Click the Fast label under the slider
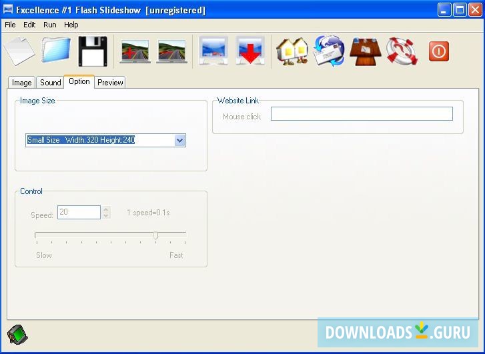The height and width of the screenshot is (354, 485). tap(176, 255)
